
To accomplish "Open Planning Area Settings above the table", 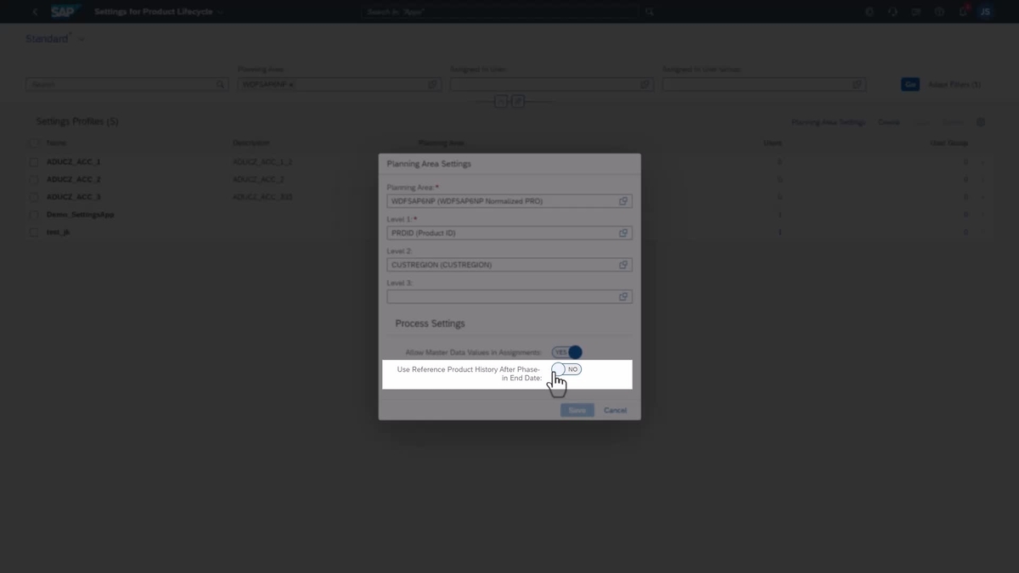I will (x=828, y=121).
